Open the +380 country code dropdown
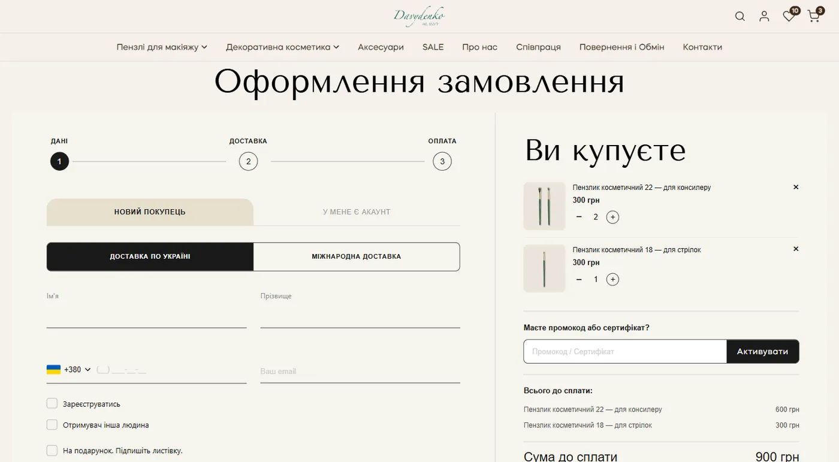This screenshot has width=839, height=462. (69, 369)
